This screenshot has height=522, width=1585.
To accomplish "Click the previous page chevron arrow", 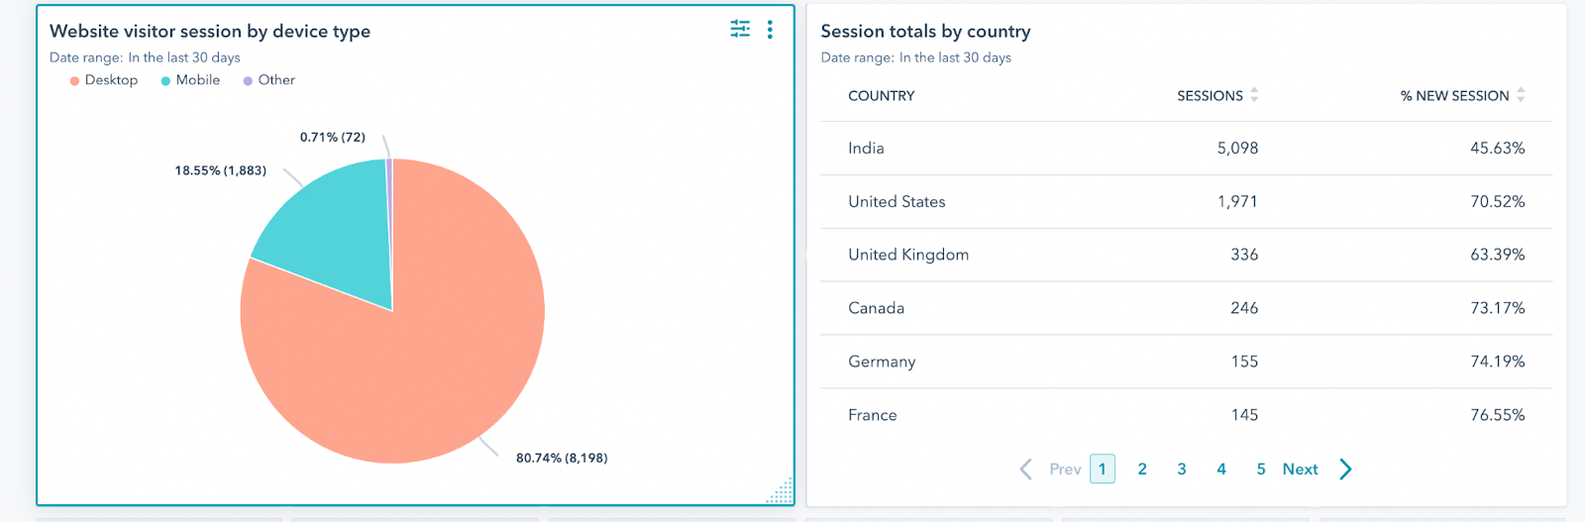I will (x=1025, y=470).
